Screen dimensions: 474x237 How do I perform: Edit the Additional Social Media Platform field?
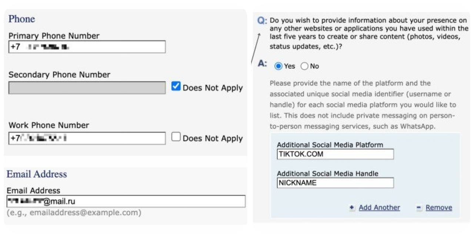coord(335,154)
